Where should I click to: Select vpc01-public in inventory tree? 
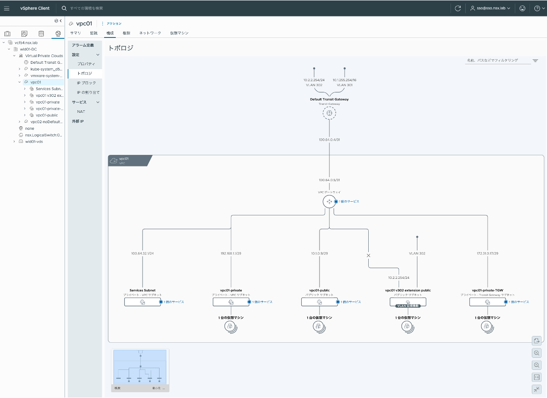46,115
